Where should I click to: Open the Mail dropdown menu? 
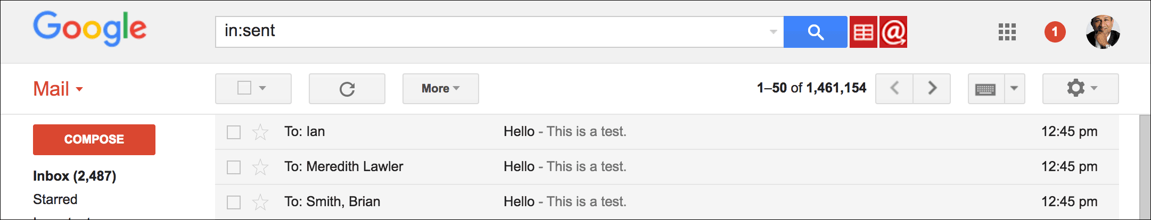pyautogui.click(x=58, y=89)
